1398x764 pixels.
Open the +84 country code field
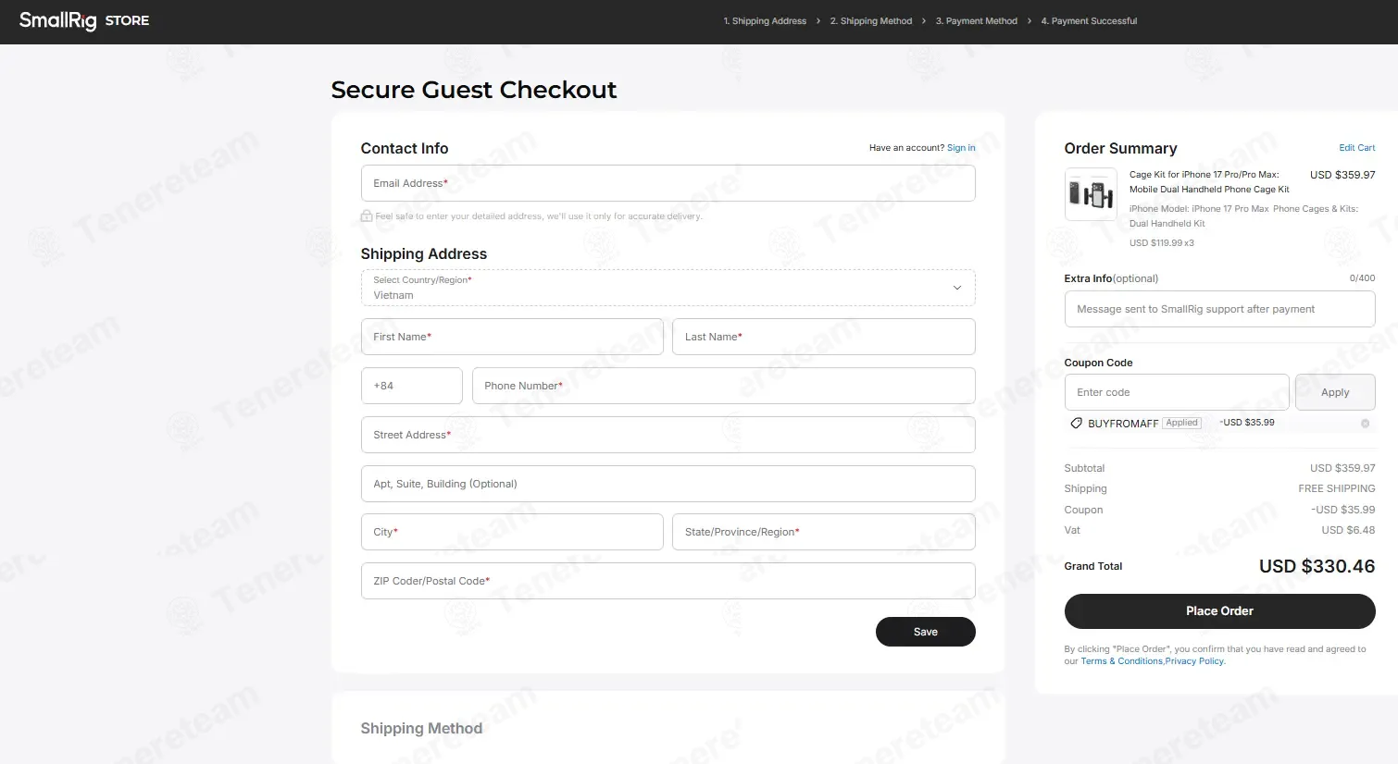tap(411, 386)
